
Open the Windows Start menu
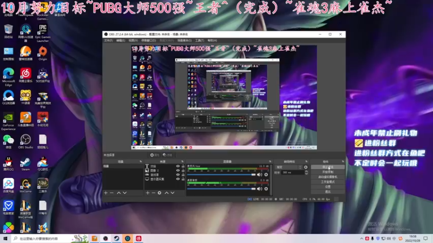point(5,239)
